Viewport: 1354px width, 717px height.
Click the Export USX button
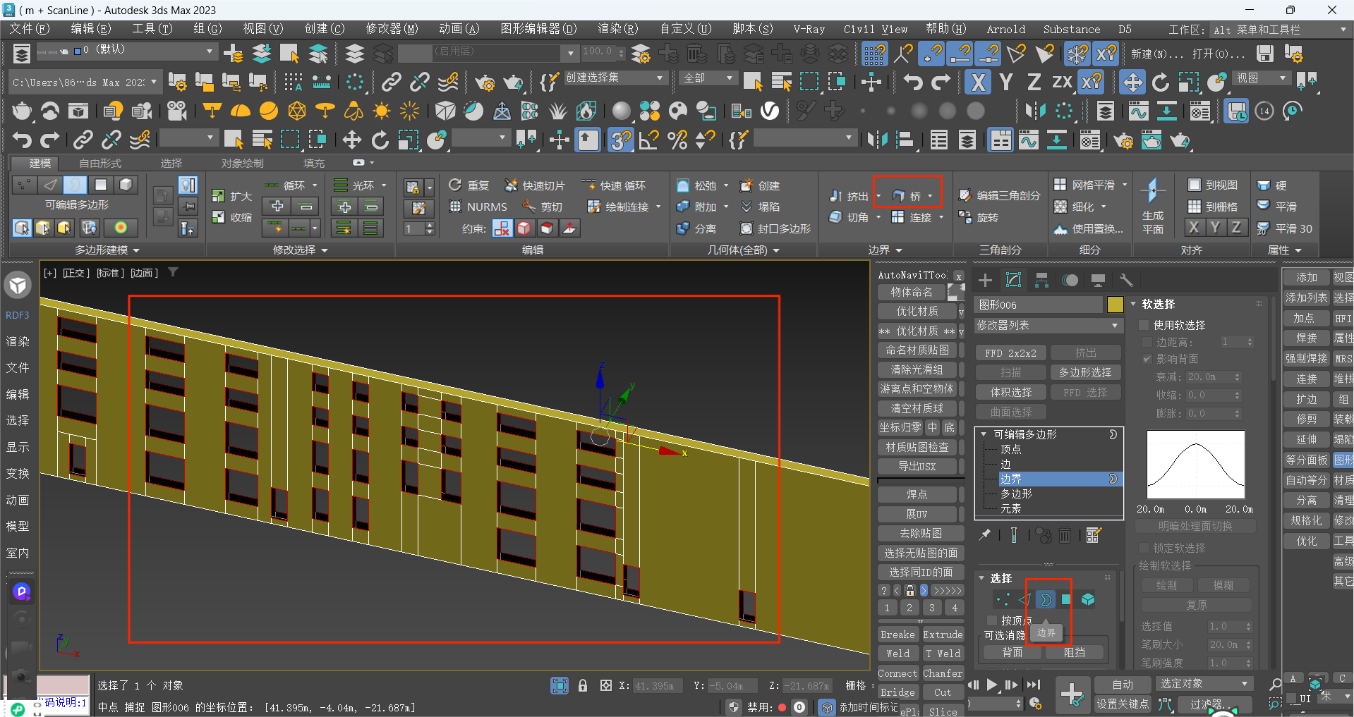917,466
